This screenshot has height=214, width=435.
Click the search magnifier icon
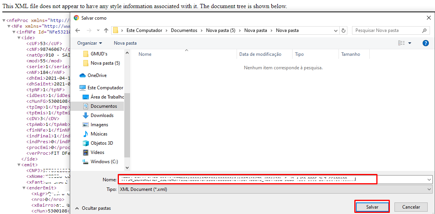click(424, 30)
